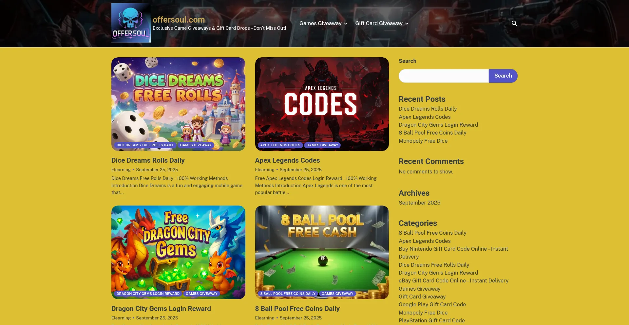Viewport: 629px width, 325px height.
Task: Open the Offersoul skull logo
Action: coord(131,23)
